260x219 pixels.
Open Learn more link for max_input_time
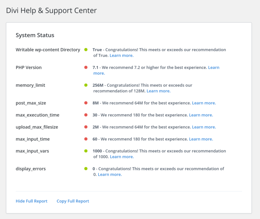pyautogui.click(x=201, y=139)
